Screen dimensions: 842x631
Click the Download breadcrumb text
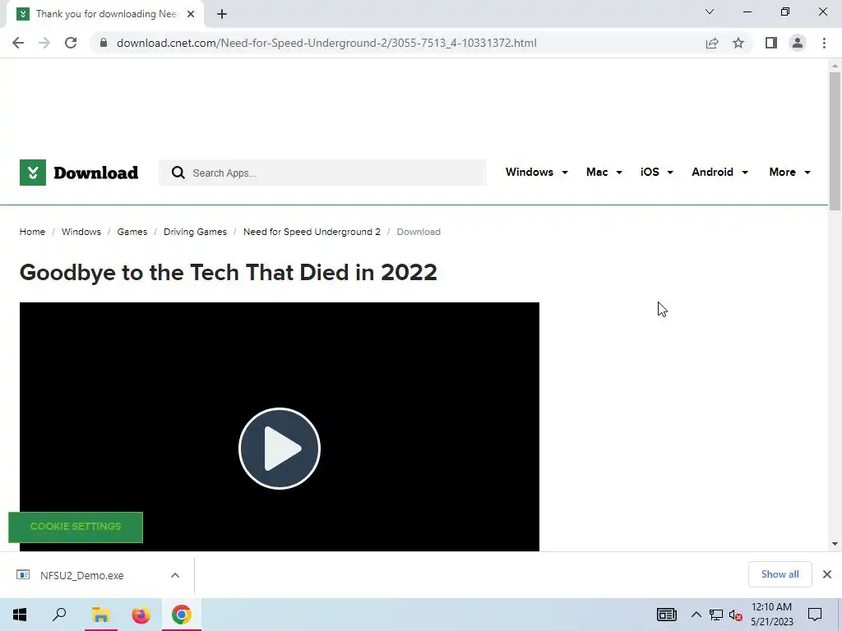click(x=419, y=232)
